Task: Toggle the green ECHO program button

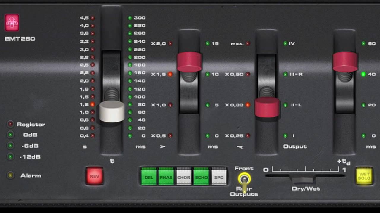Action: 201,177
